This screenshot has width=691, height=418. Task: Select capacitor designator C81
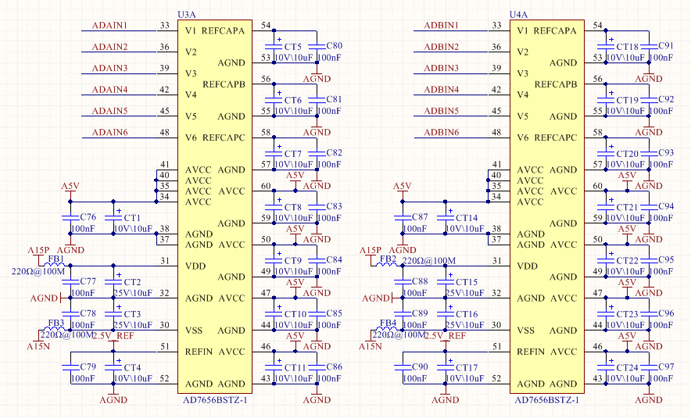point(334,99)
